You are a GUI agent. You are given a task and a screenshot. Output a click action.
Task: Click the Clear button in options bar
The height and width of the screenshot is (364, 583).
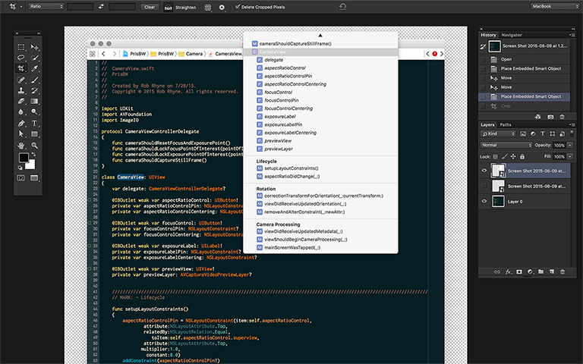click(150, 7)
